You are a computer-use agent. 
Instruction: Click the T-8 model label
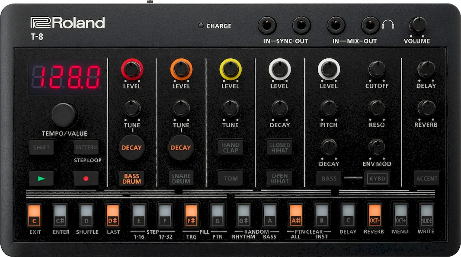coord(37,37)
